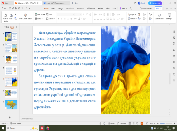Expand the Layout dropdown
Image resolution: width=178 pixels, height=132 pixels.
click(39, 19)
